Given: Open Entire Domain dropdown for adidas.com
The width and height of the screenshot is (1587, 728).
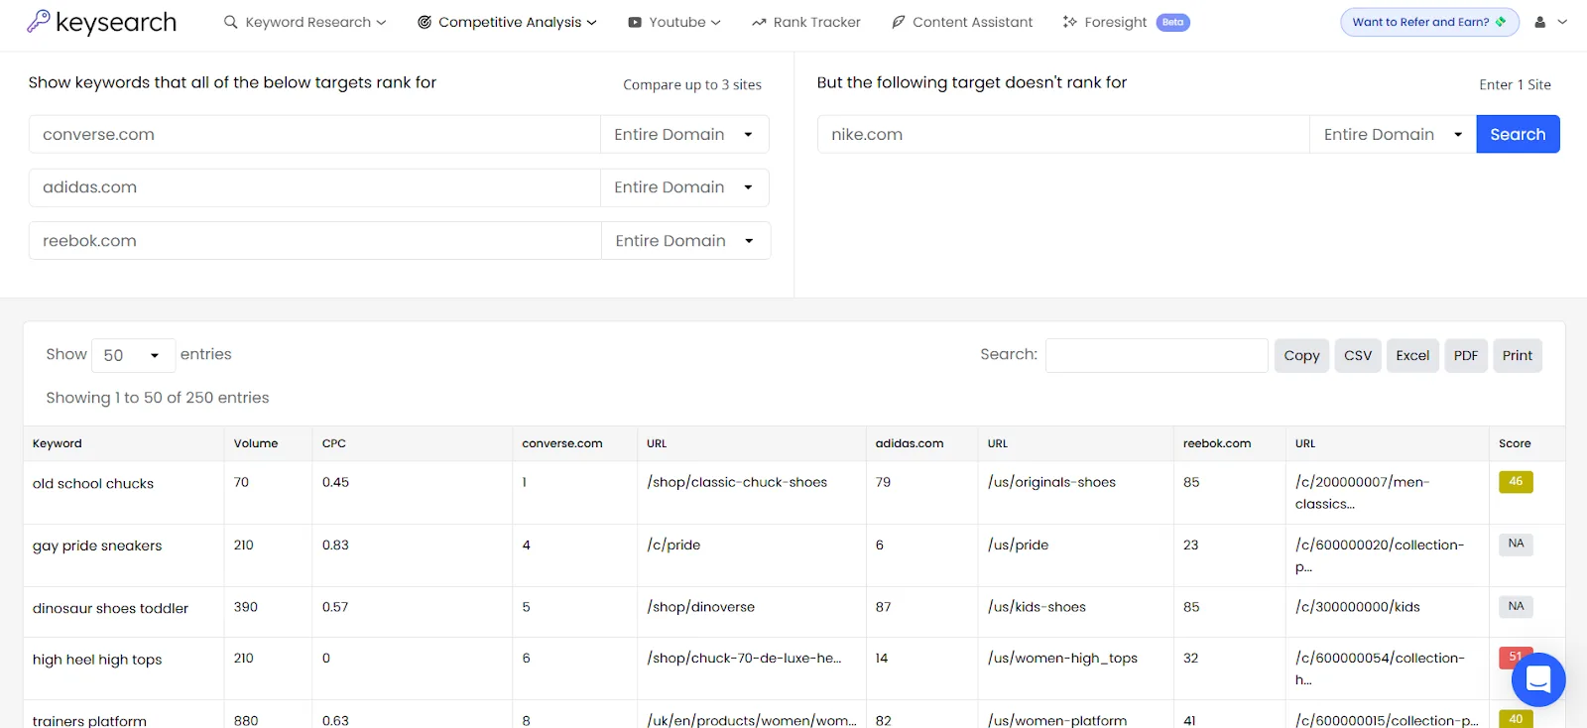Looking at the screenshot, I should [x=684, y=187].
